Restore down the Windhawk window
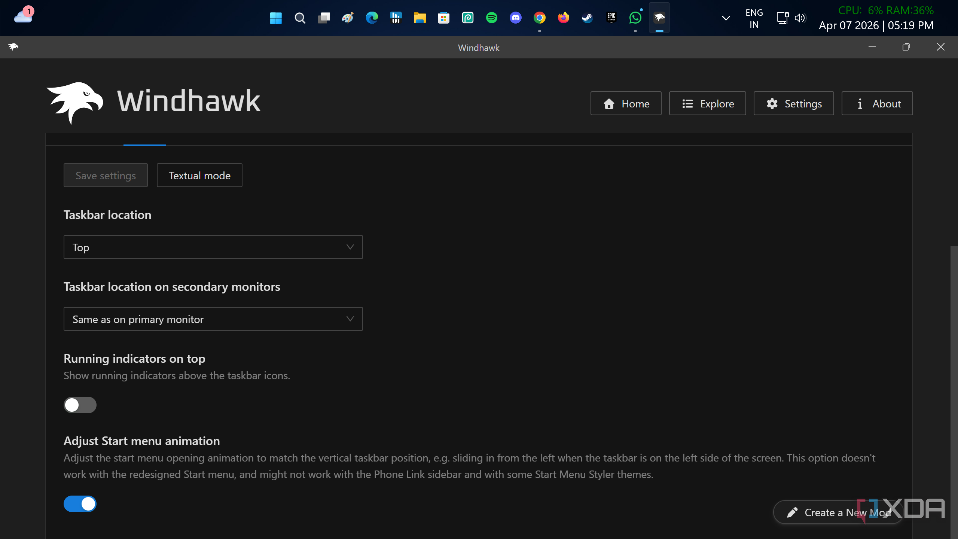958x539 pixels. tap(906, 47)
